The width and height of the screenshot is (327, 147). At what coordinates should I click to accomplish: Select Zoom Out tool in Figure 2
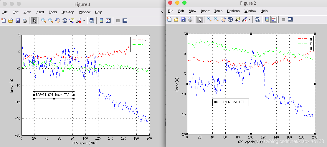[x=216, y=20]
